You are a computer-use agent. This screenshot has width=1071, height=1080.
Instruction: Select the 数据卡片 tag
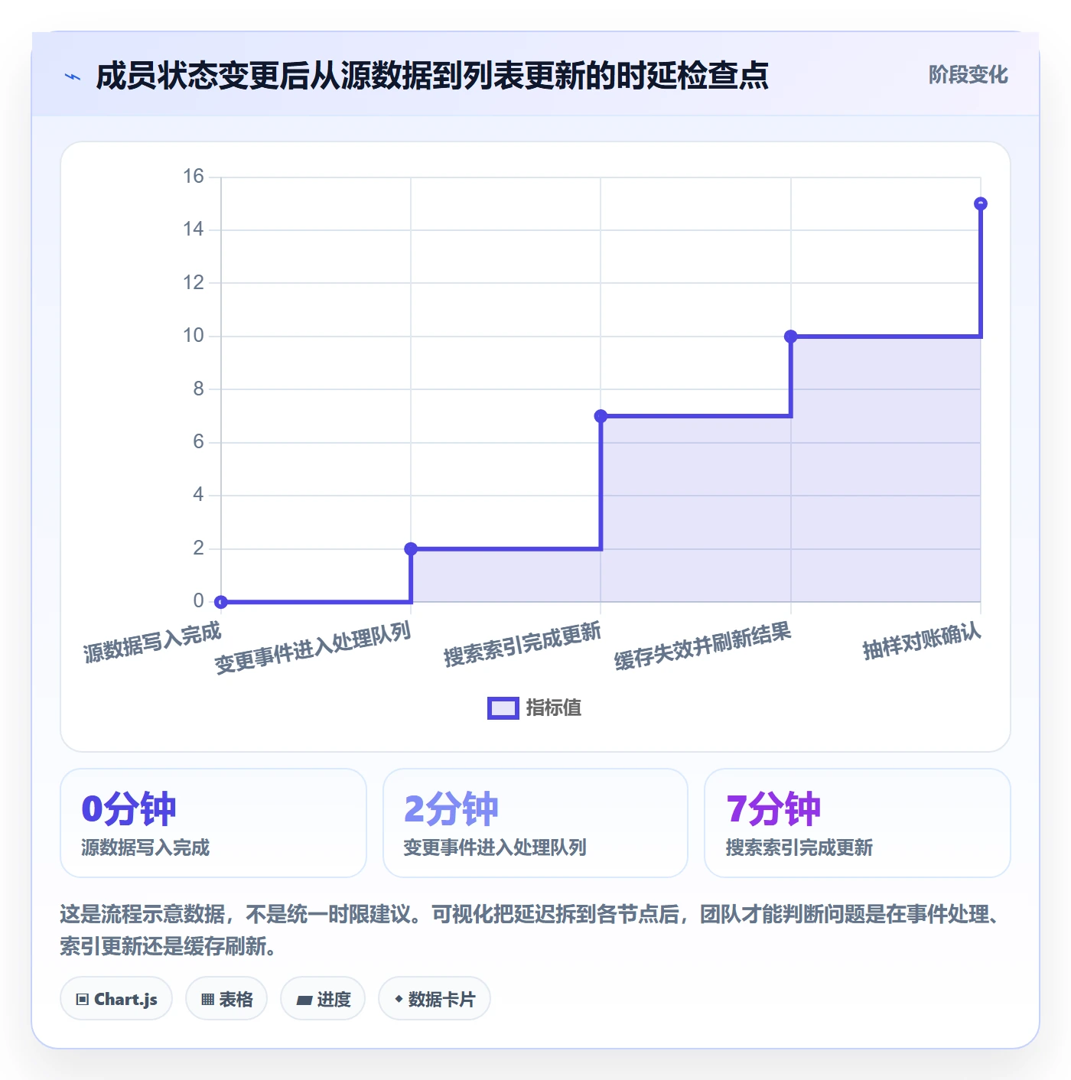(x=435, y=999)
